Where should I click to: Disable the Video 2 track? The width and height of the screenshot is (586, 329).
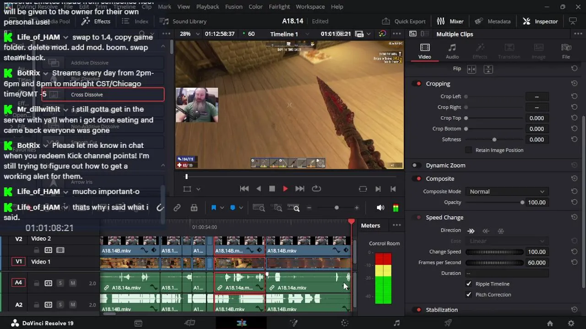click(60, 250)
